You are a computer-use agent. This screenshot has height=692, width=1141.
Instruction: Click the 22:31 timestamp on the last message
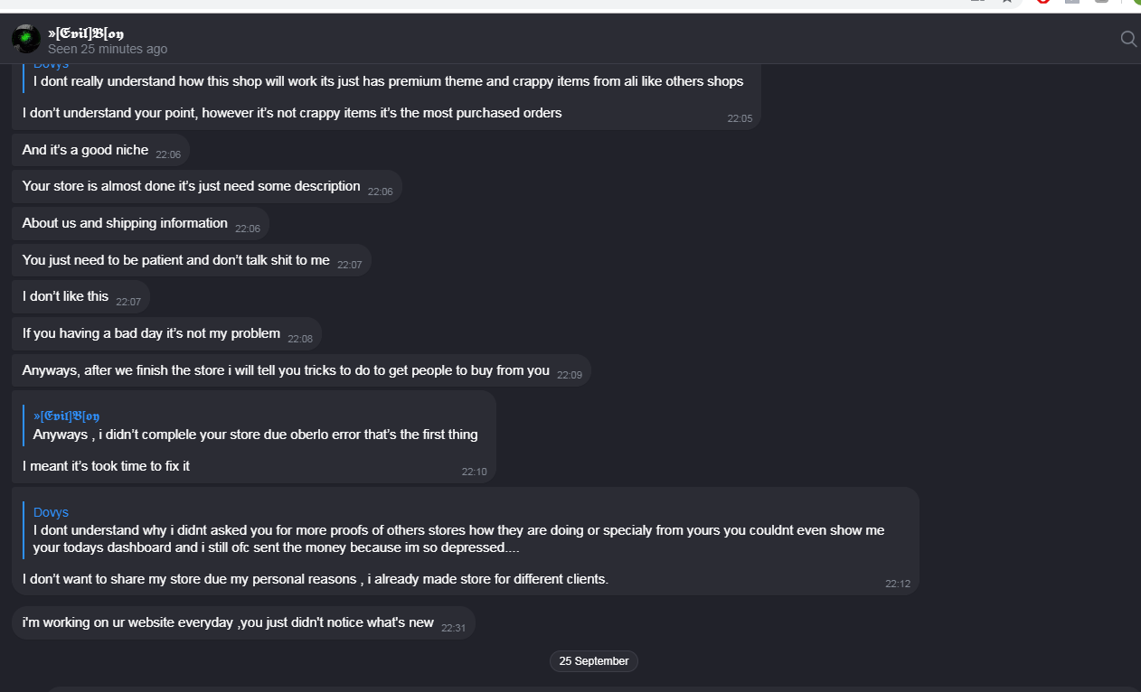(453, 628)
